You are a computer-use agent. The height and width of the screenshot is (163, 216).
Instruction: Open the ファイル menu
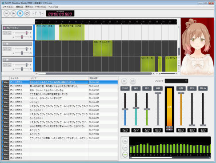[8, 7]
